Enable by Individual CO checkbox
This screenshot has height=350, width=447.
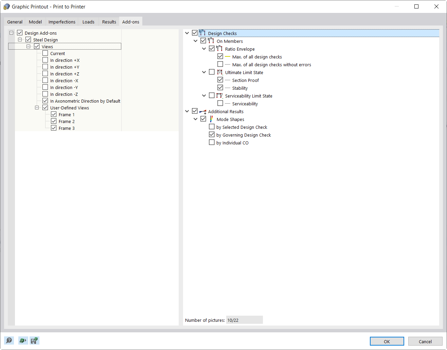click(x=212, y=142)
